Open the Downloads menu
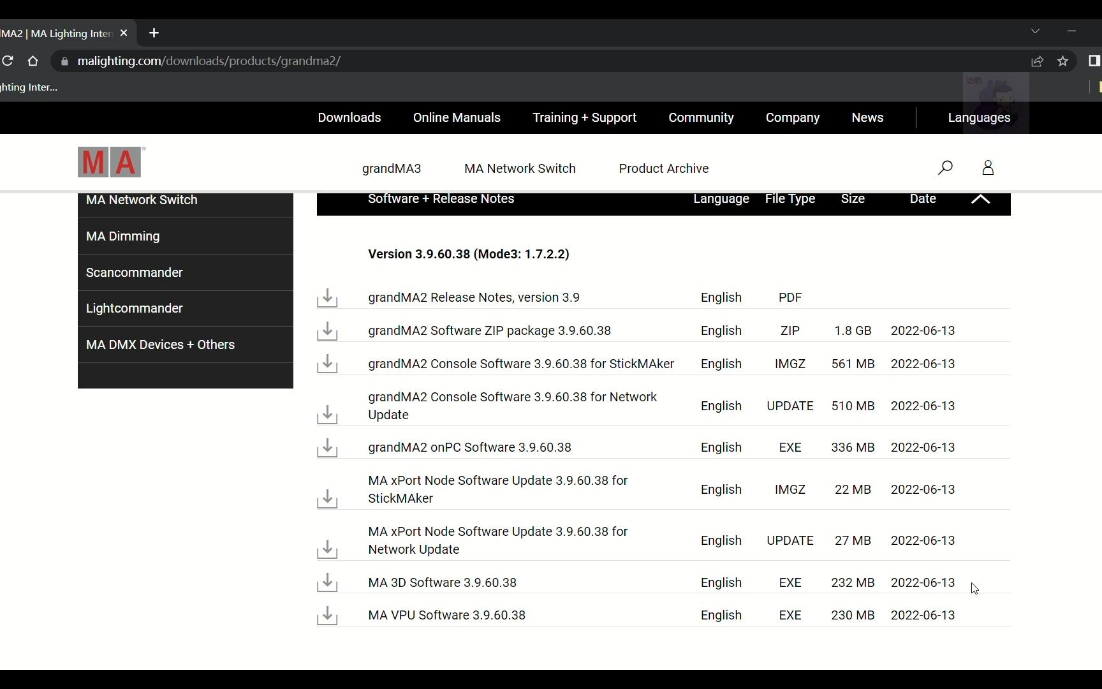 (349, 117)
